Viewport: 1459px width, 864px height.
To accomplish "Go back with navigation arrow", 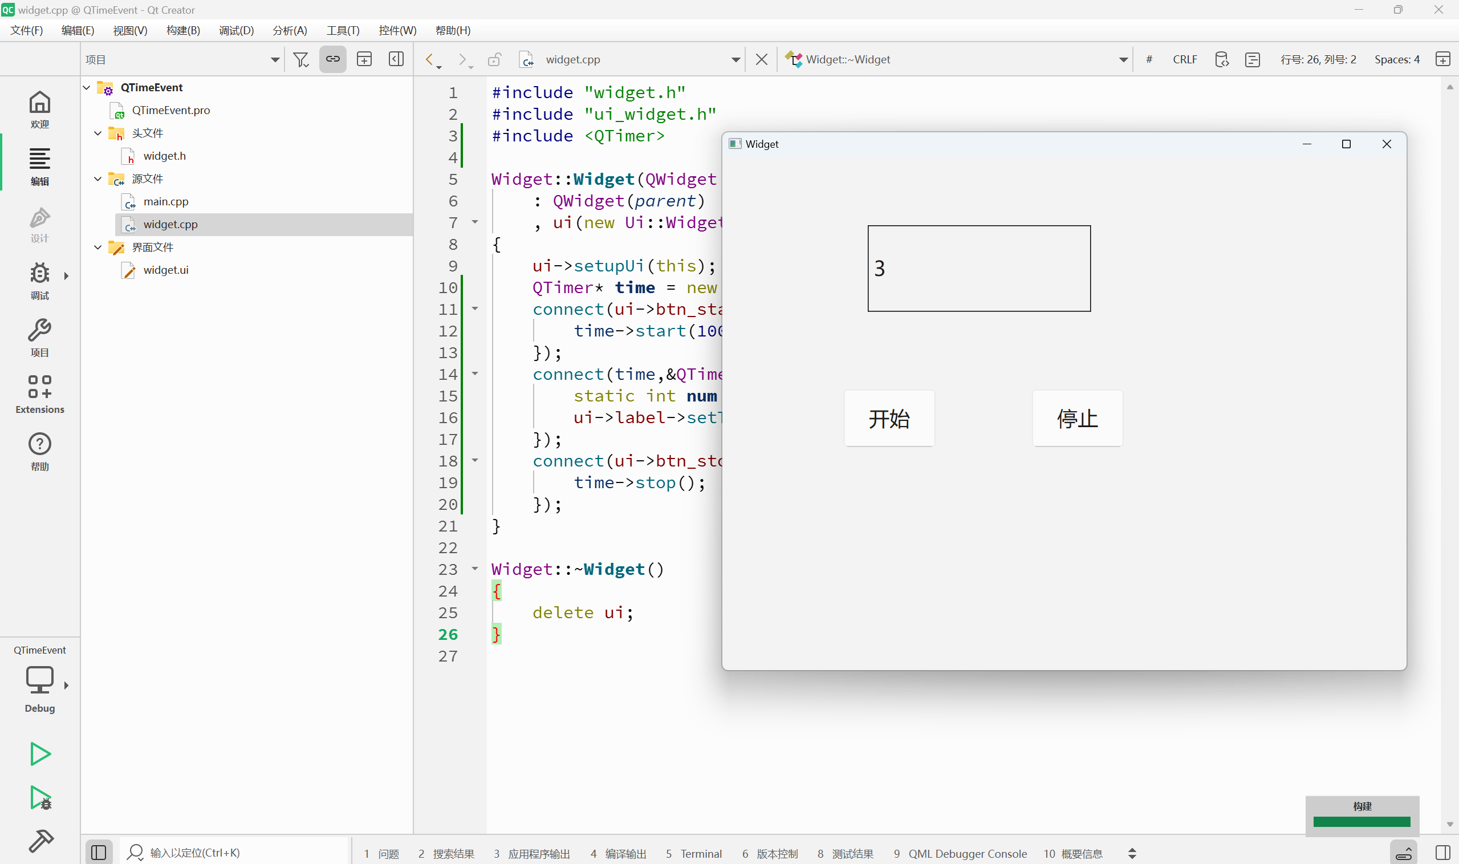I will (429, 59).
